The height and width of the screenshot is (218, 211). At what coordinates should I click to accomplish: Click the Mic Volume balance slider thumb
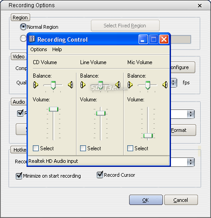point(148,85)
